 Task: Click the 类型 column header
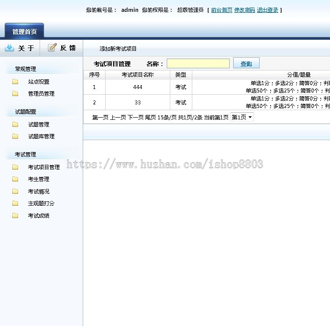click(x=181, y=75)
